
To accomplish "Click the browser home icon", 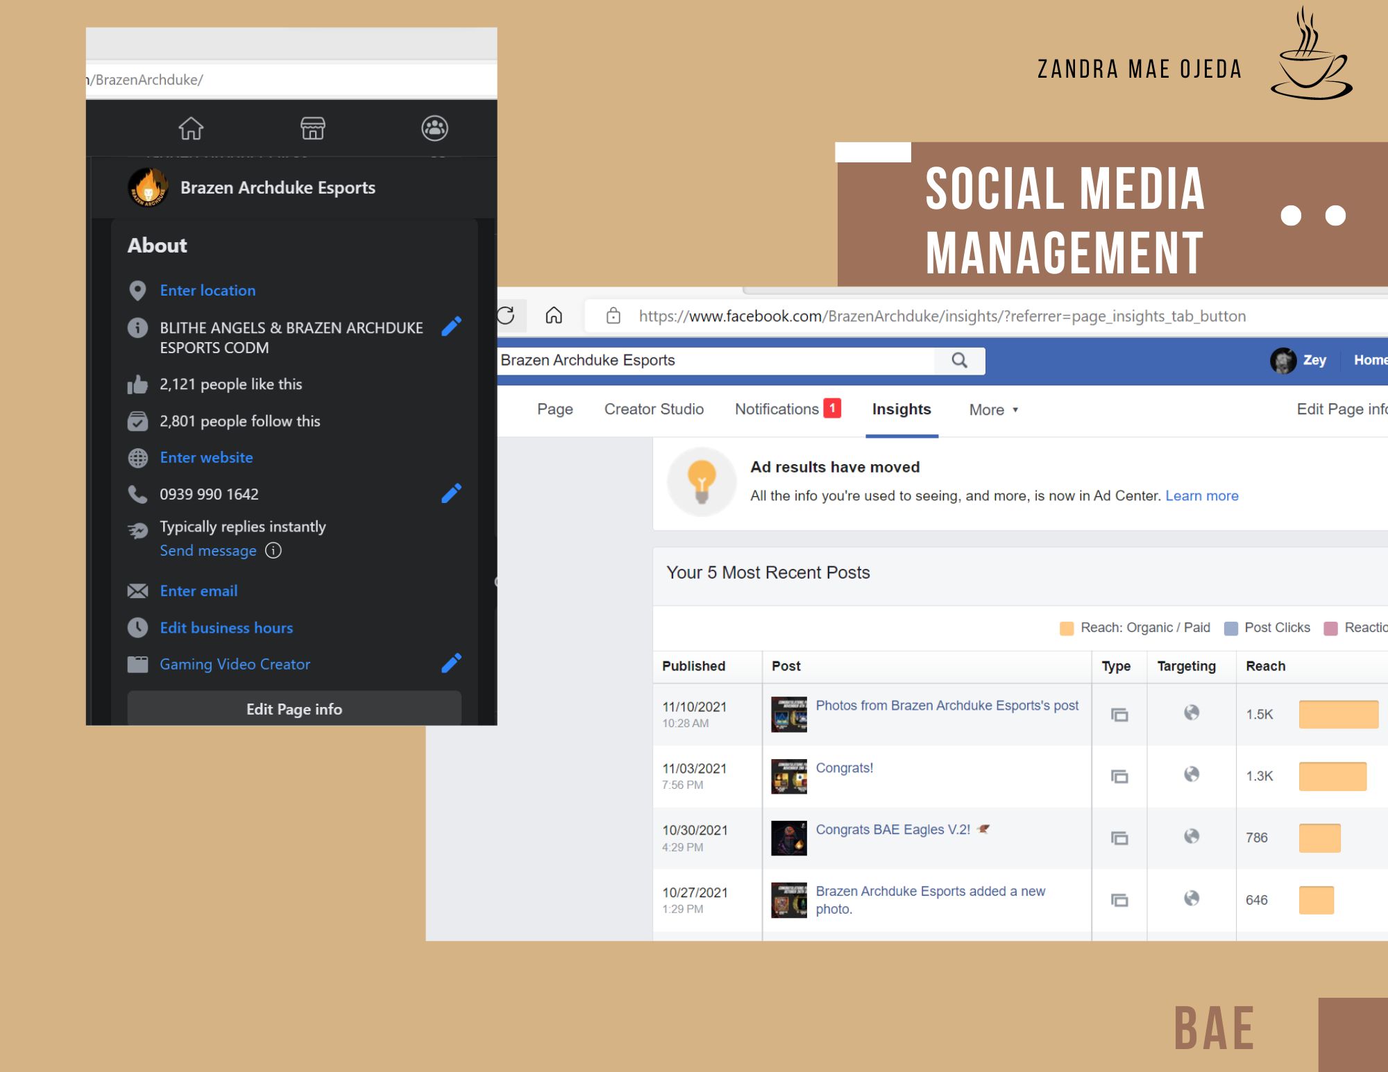I will 554,316.
